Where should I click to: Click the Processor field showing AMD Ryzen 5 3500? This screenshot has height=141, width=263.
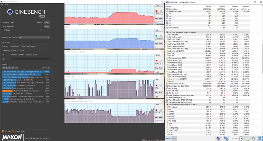[x=30, y=46]
